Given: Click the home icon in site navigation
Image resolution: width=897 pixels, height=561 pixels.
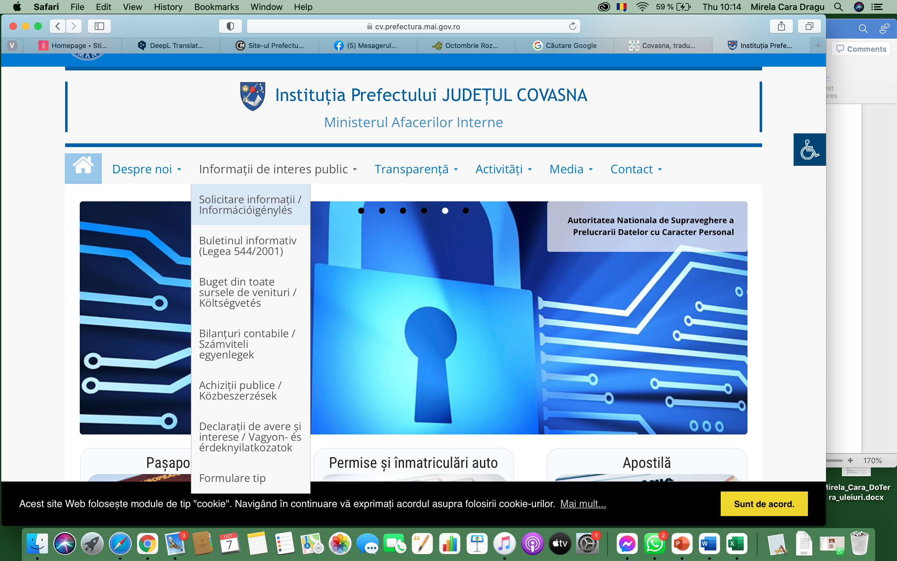Looking at the screenshot, I should click(83, 168).
